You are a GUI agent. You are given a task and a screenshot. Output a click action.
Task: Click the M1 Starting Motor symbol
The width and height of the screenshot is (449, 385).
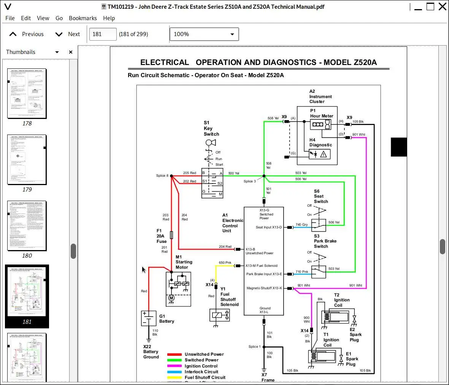178,289
